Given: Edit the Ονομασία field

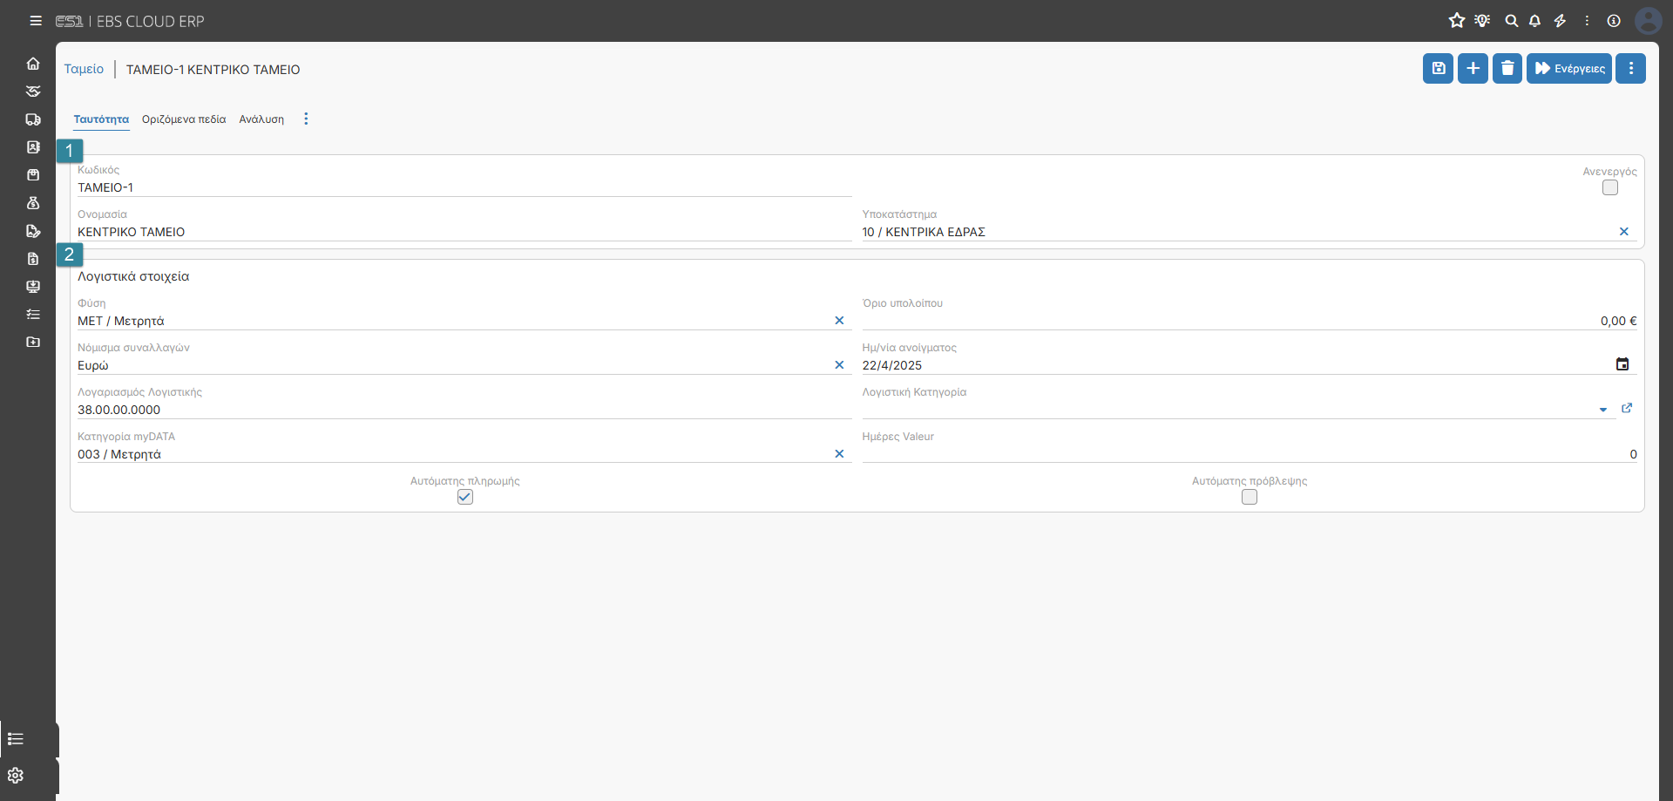Looking at the screenshot, I should (464, 232).
